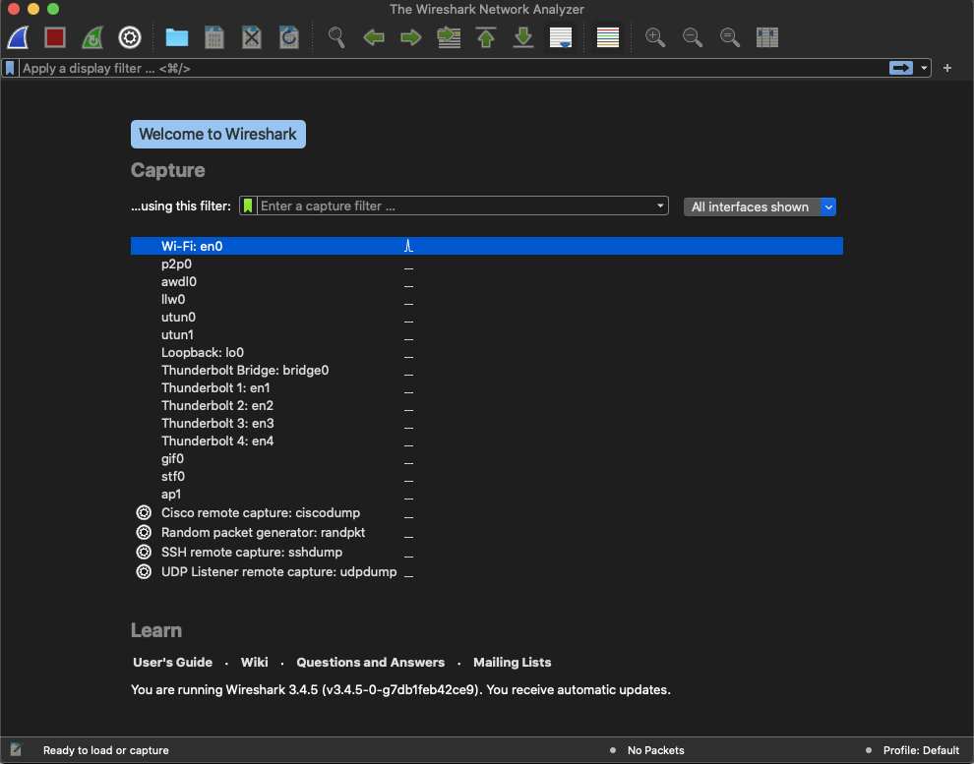The width and height of the screenshot is (974, 764).
Task: Click the red stop capture button
Action: tap(55, 37)
